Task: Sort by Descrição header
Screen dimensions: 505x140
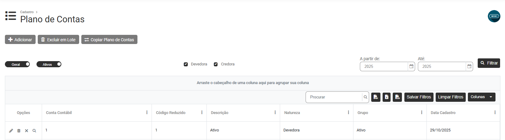Action: point(220,113)
